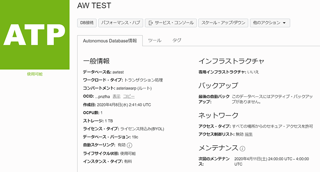Expand the 他のアクション dropdown
320x172 pixels.
pyautogui.click(x=270, y=23)
